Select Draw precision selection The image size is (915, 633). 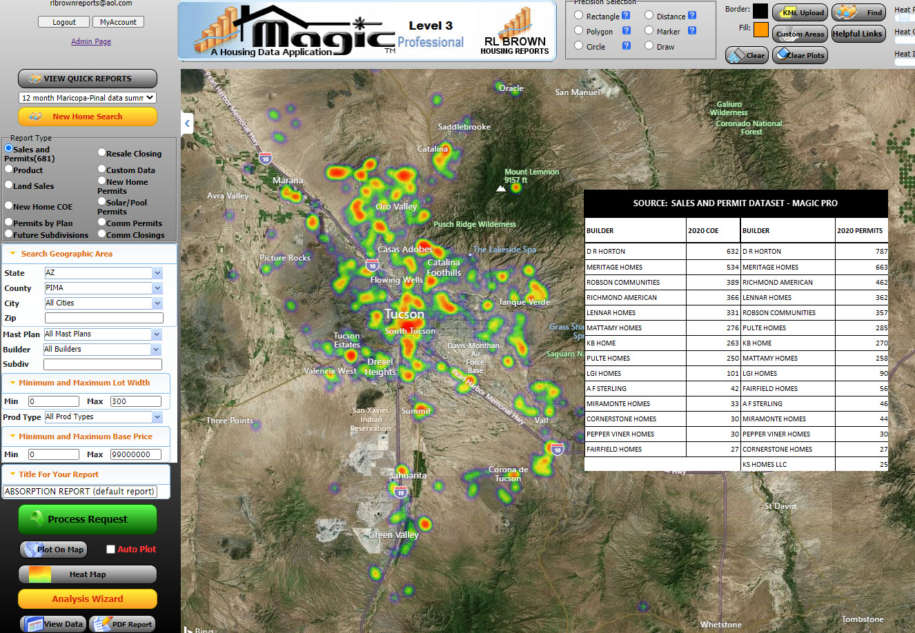tap(649, 46)
